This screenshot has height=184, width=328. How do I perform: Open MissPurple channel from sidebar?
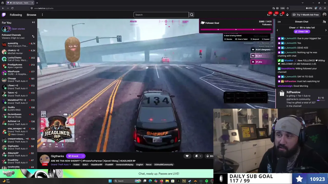pyautogui.click(x=18, y=73)
